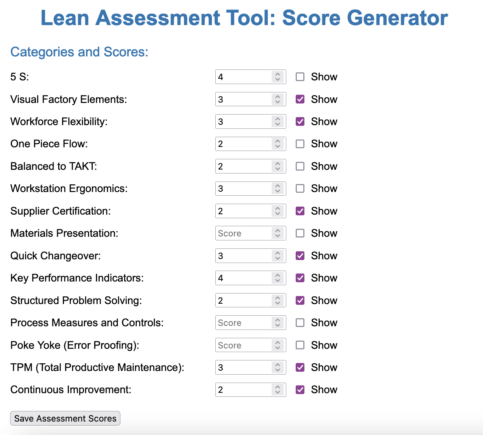This screenshot has height=435, width=483.
Task: Click the Save Assessment Scores button
Action: pyautogui.click(x=65, y=418)
